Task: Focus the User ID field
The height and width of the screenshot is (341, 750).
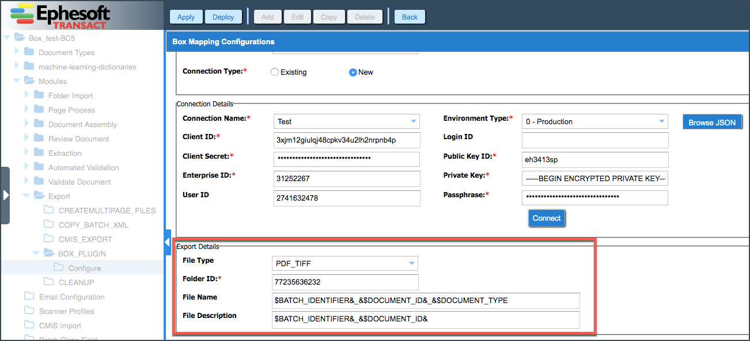Action: point(347,198)
